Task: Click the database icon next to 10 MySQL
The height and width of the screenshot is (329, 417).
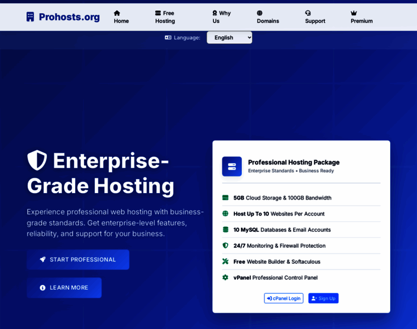Action: point(226,230)
